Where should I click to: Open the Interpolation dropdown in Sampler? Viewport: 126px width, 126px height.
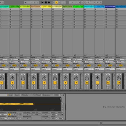[x=60, y=115]
